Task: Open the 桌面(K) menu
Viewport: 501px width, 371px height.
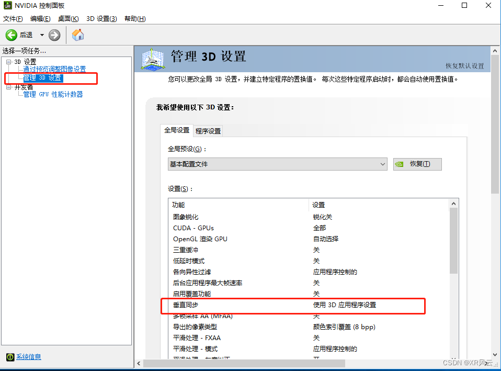Action: point(68,19)
